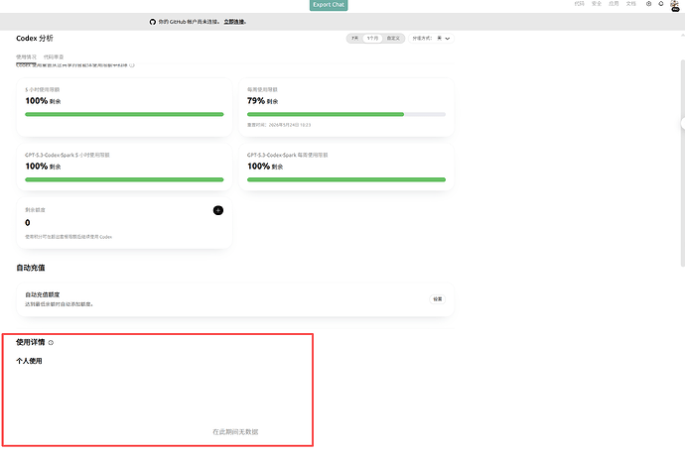The width and height of the screenshot is (685, 455).
Task: Click info icon next to 使用详情
Action: point(51,343)
